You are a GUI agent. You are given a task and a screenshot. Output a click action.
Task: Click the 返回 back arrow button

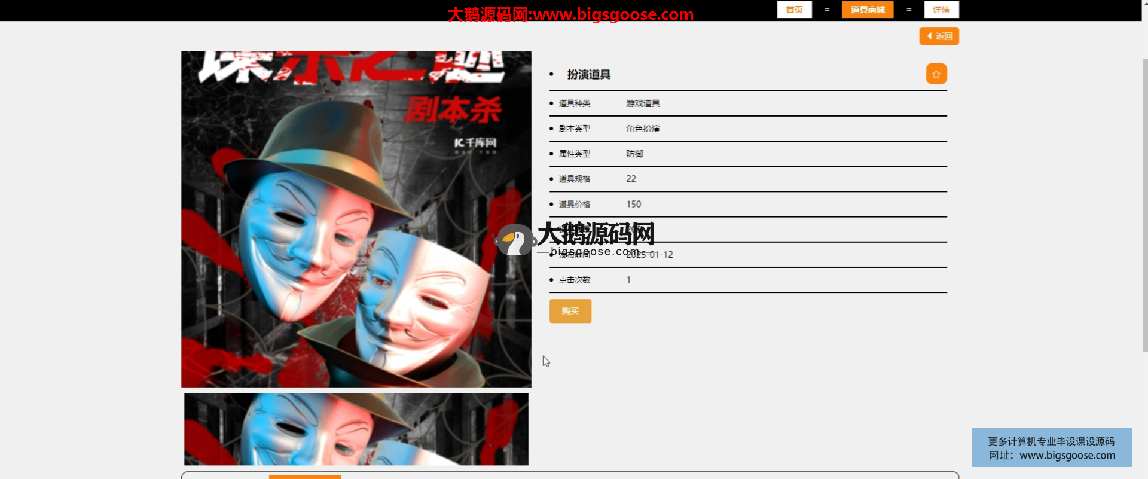coord(939,36)
